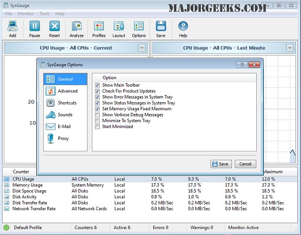This screenshot has width=301, height=235.
Task: Select the CPU Usage counter row
Action: click(x=150, y=179)
